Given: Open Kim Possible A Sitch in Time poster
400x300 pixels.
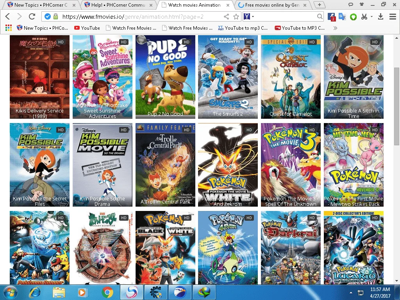Looking at the screenshot, I should coord(354,77).
